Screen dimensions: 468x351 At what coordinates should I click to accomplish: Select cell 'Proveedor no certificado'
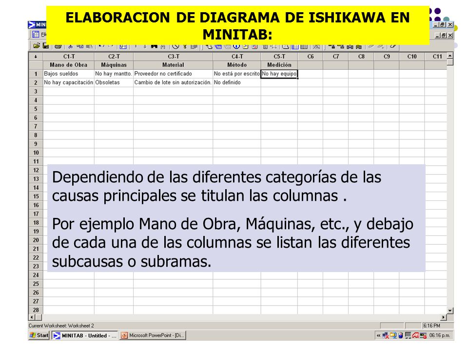coord(173,74)
